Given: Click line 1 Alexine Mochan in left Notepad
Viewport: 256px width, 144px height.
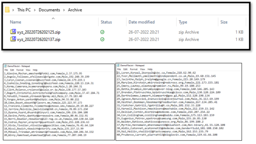Looking at the screenshot, I should (43, 74).
